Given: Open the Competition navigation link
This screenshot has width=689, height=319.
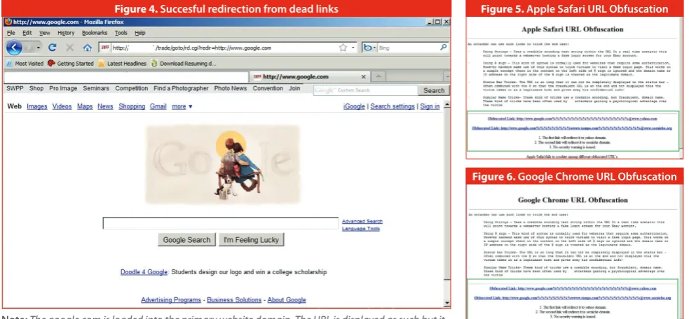Looking at the screenshot, I should coord(131,88).
